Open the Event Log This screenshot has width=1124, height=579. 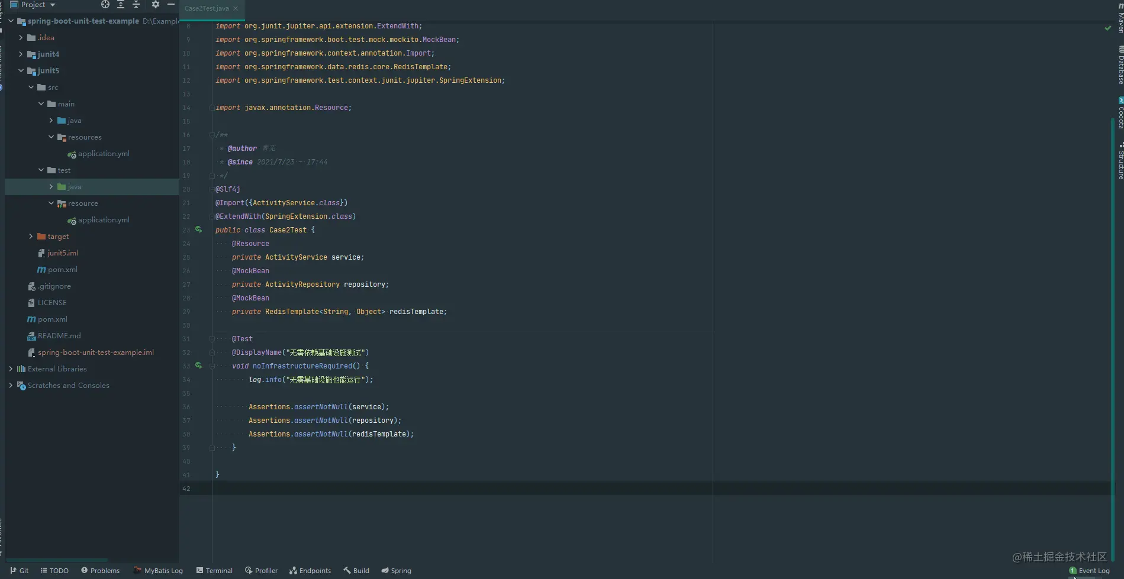[x=1090, y=571]
